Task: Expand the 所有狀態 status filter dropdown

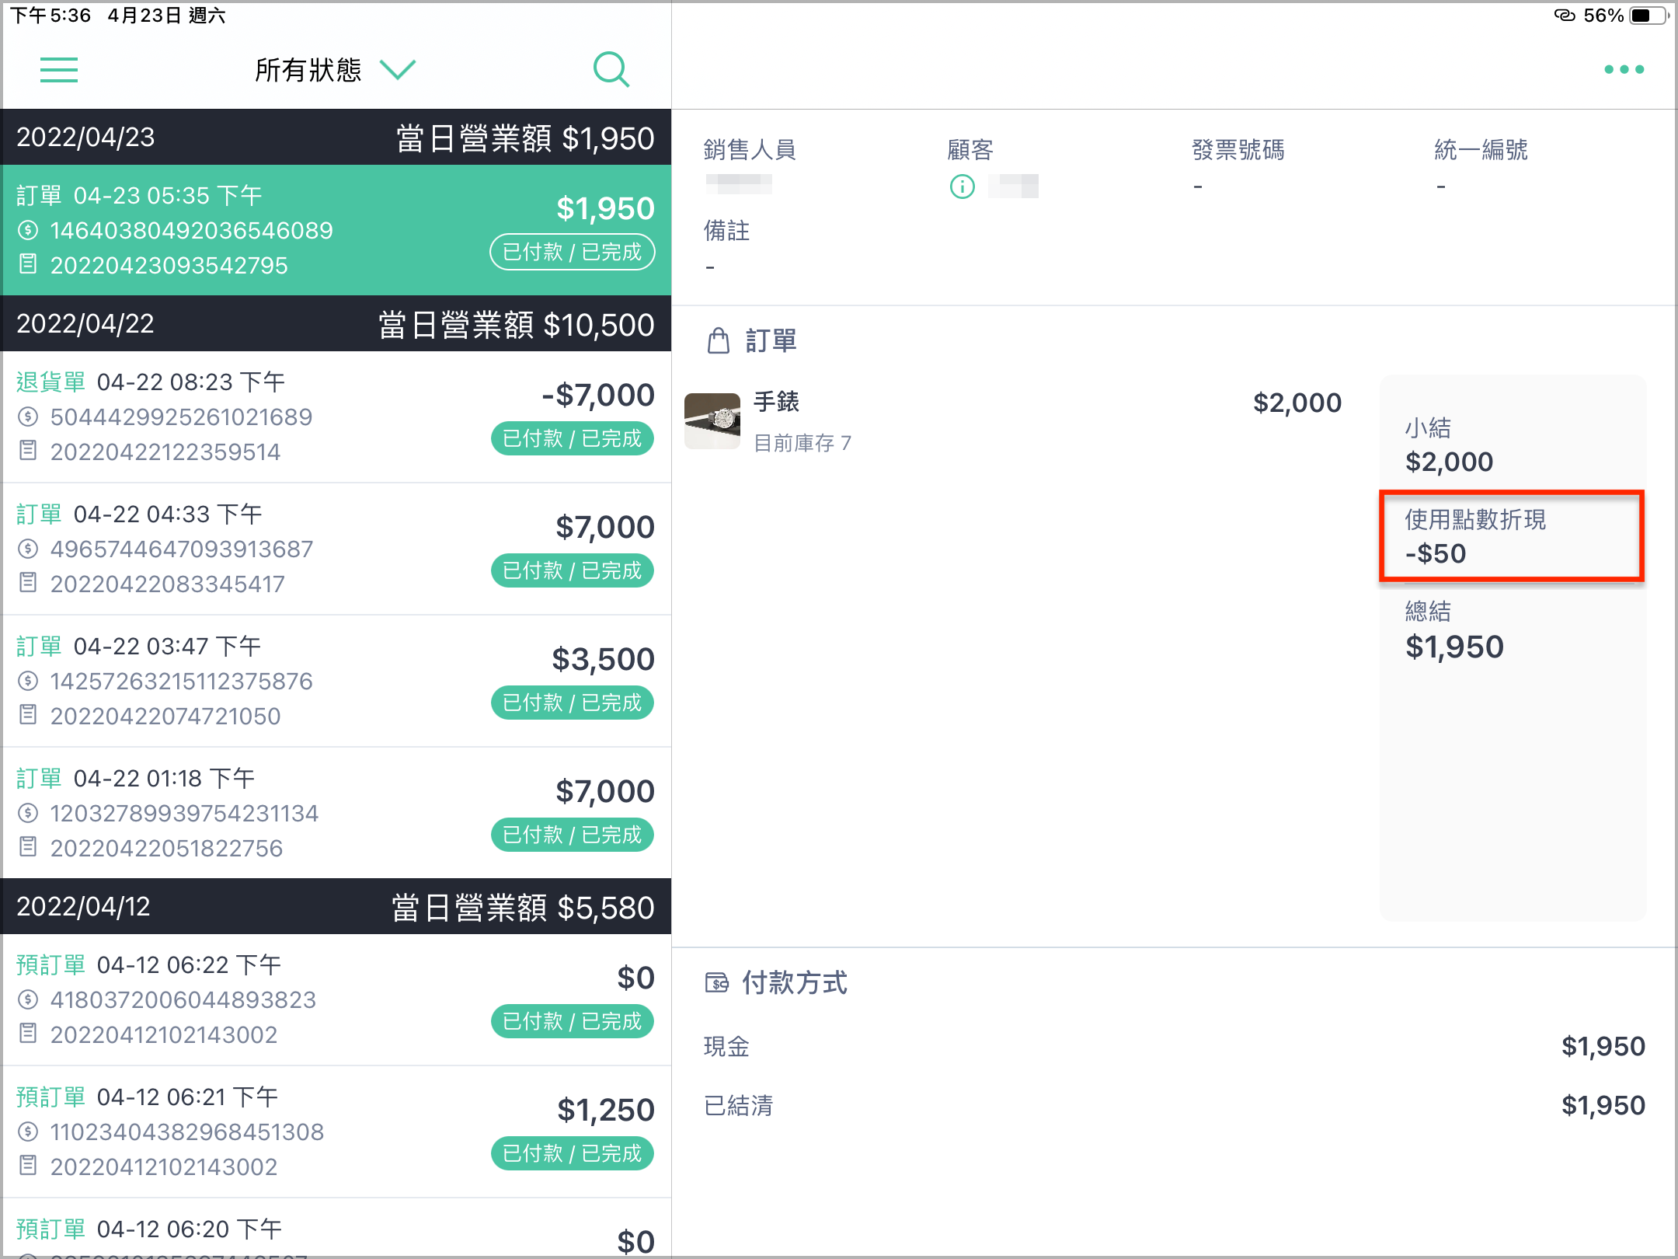Action: coord(336,70)
